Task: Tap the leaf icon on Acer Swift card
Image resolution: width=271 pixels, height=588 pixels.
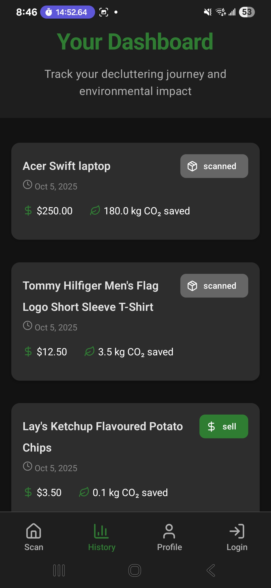Action: (x=95, y=211)
